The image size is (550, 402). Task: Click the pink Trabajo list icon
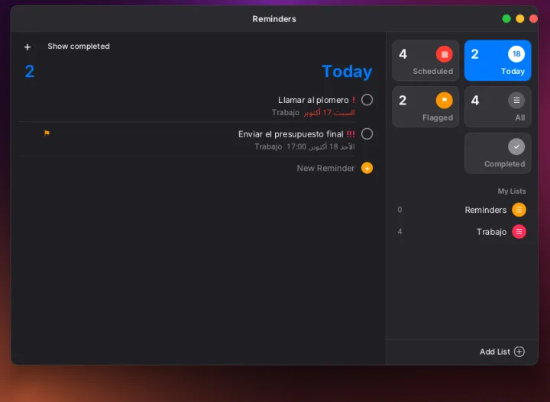(519, 231)
